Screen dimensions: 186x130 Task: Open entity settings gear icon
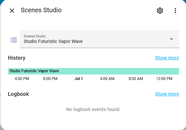point(160,11)
